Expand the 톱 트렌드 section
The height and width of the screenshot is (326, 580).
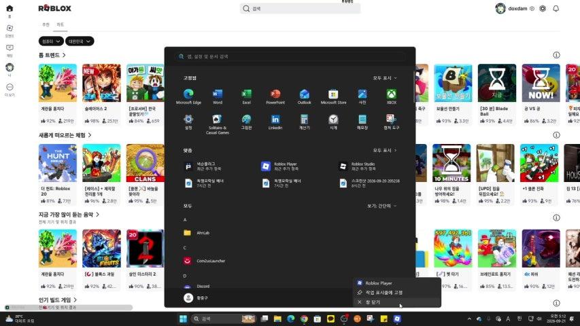click(x=52, y=55)
